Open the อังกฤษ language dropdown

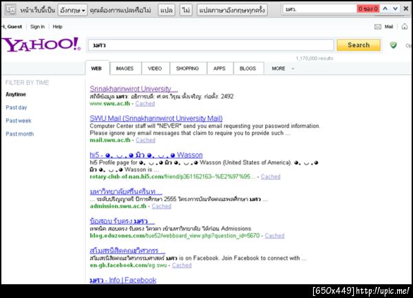(x=72, y=10)
